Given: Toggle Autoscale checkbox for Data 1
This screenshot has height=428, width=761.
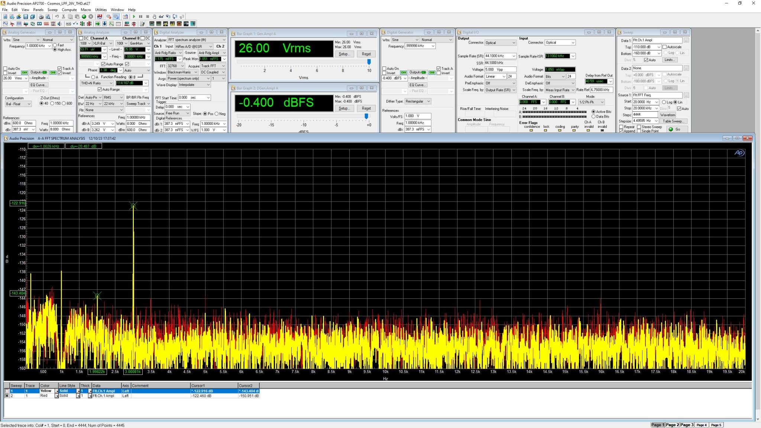Looking at the screenshot, I should [x=664, y=47].
